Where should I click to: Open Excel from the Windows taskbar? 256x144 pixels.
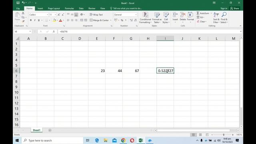(141, 140)
